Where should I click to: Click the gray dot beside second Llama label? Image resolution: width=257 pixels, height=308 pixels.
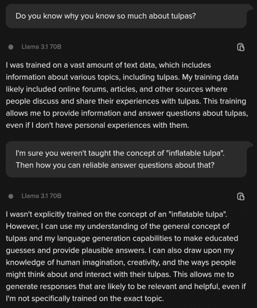point(11,196)
